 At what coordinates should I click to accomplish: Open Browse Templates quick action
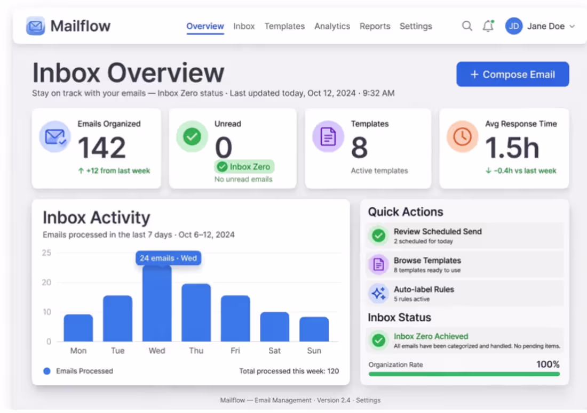[464, 264]
